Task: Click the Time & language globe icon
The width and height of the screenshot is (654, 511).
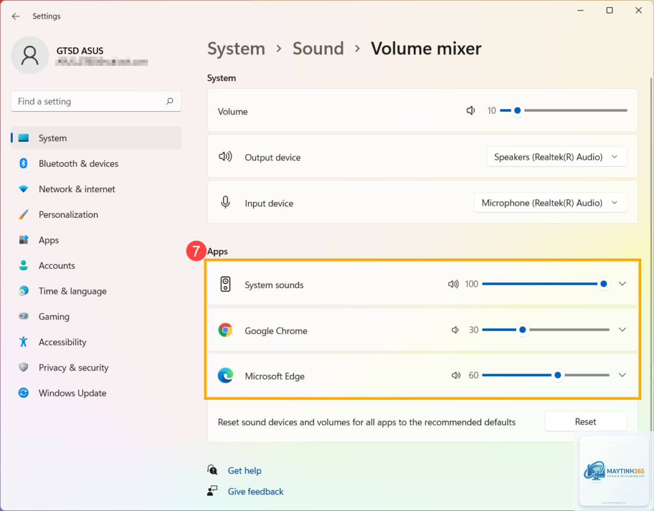Action: [x=24, y=291]
